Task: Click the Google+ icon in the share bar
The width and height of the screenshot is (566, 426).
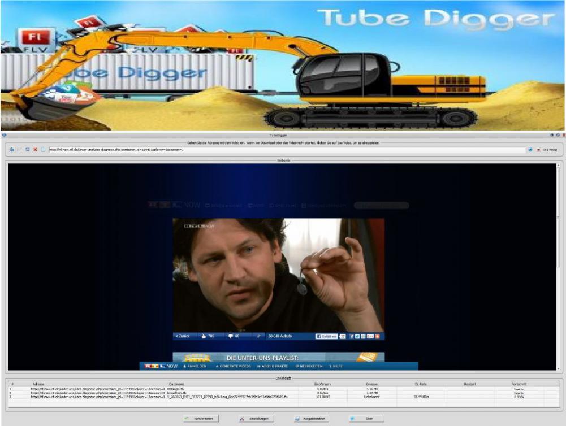Action: coord(364,336)
